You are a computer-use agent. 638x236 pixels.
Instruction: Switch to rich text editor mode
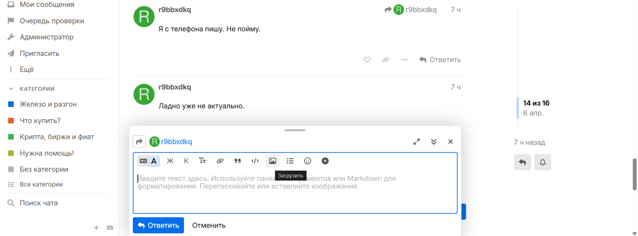point(154,161)
